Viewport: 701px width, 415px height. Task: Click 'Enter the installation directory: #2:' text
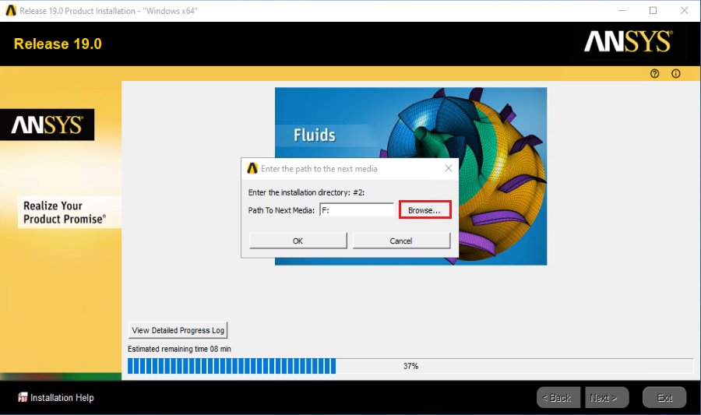click(306, 192)
